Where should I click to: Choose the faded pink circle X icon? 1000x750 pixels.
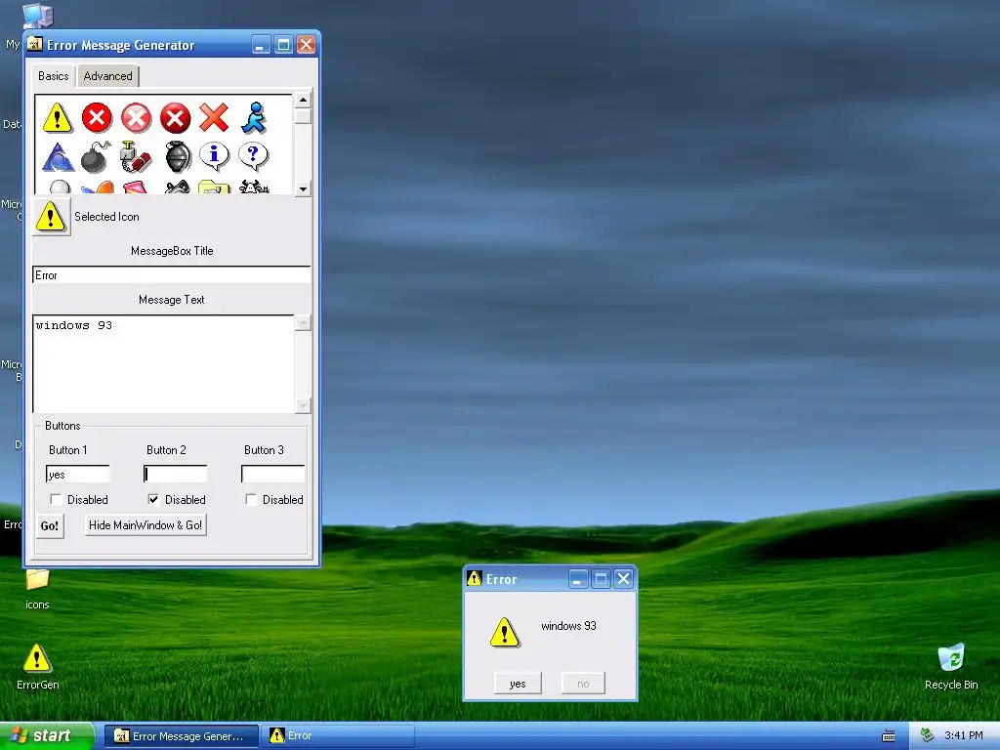coord(137,118)
